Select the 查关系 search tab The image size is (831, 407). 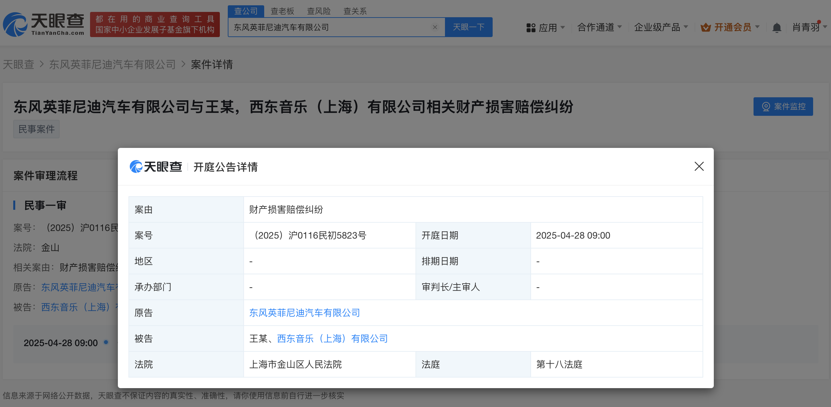point(355,11)
